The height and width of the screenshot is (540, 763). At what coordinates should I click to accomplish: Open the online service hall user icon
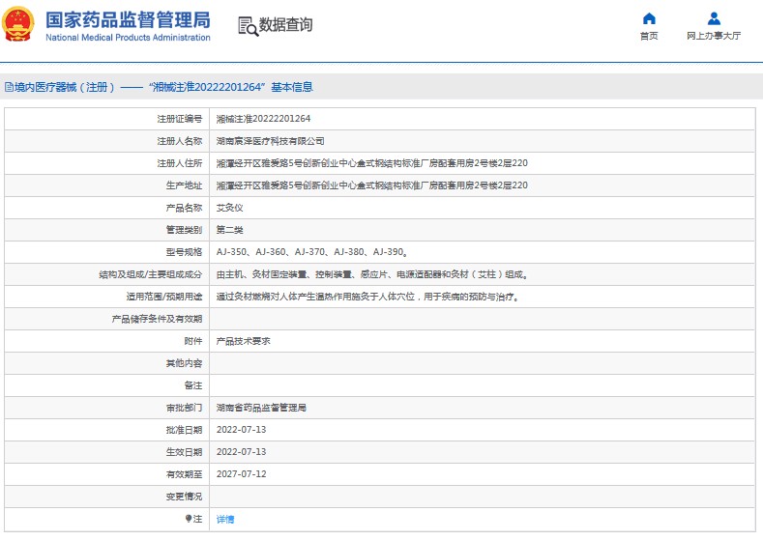(x=714, y=19)
